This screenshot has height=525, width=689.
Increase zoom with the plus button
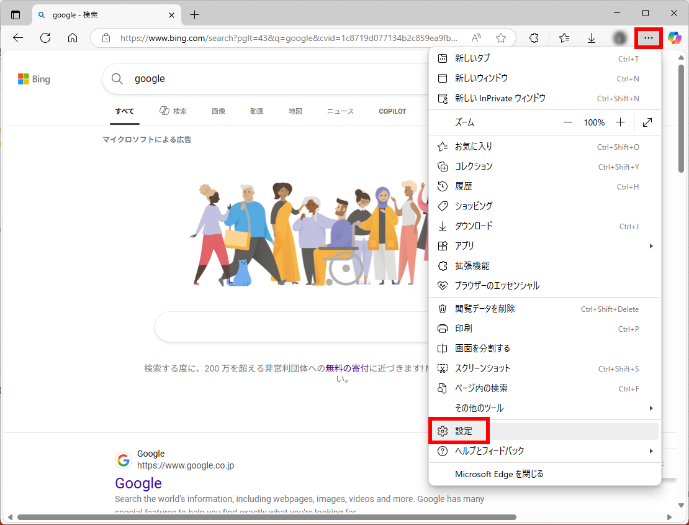[x=620, y=122]
